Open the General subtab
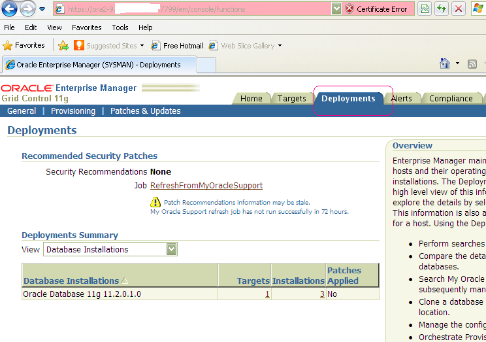The image size is (486, 342). click(22, 111)
